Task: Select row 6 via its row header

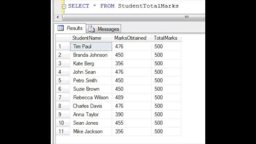Action: (63, 89)
